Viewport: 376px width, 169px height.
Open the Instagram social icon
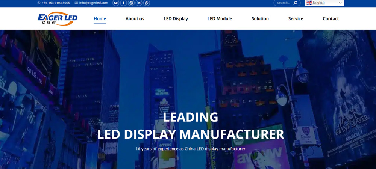(x=131, y=3)
